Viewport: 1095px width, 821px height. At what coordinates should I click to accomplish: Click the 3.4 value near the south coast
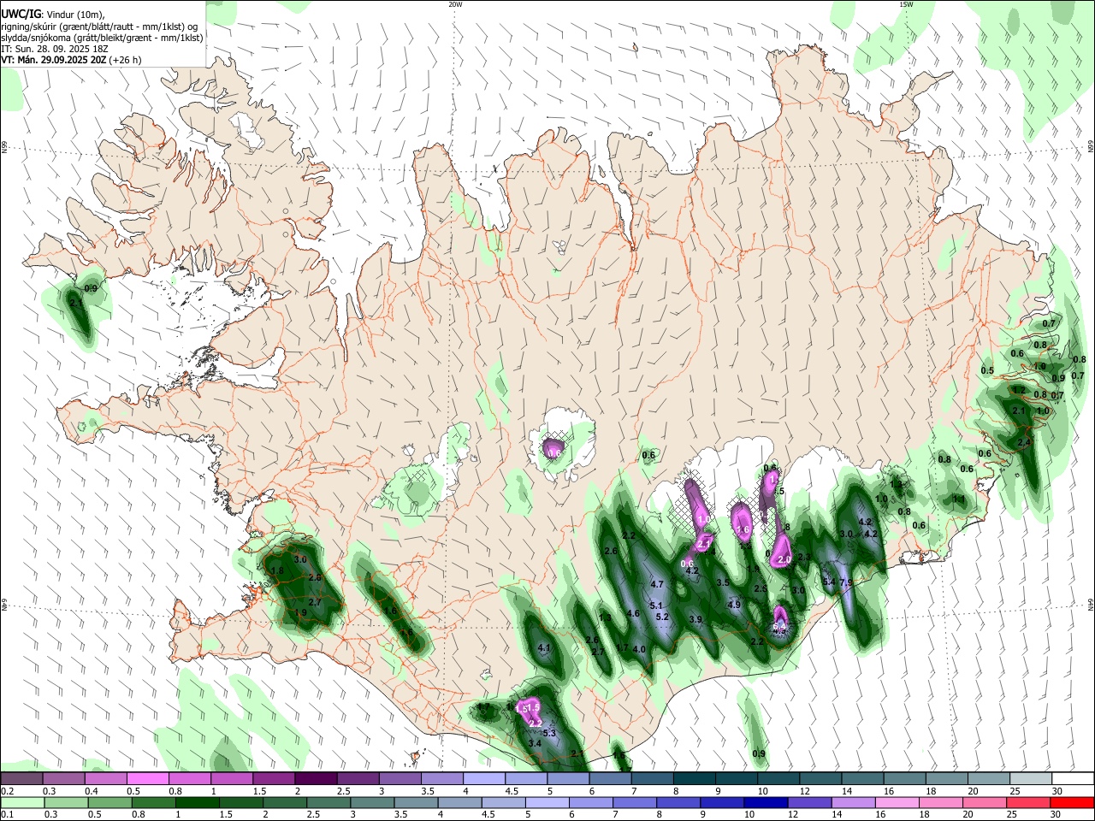point(536,744)
